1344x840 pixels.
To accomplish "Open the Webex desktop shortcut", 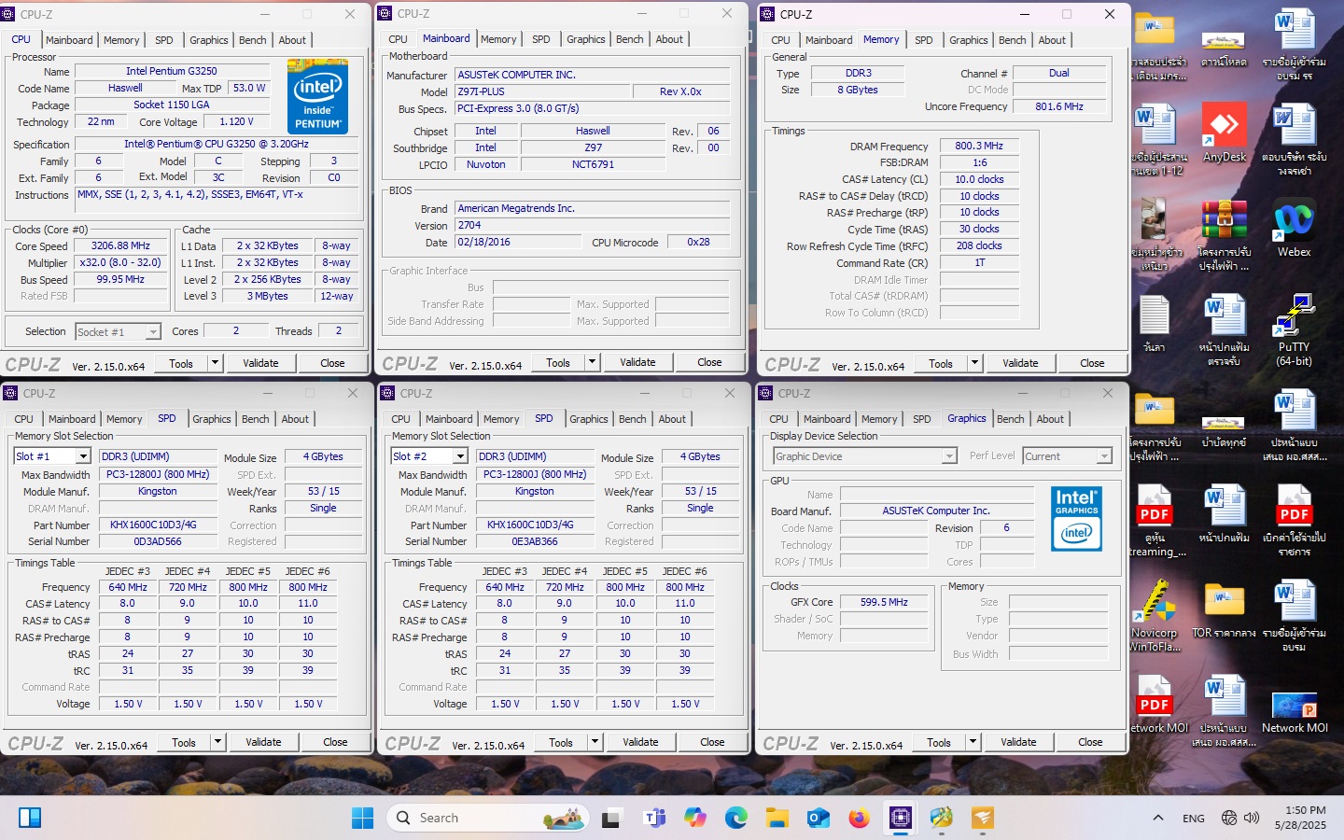I will tap(1294, 229).
